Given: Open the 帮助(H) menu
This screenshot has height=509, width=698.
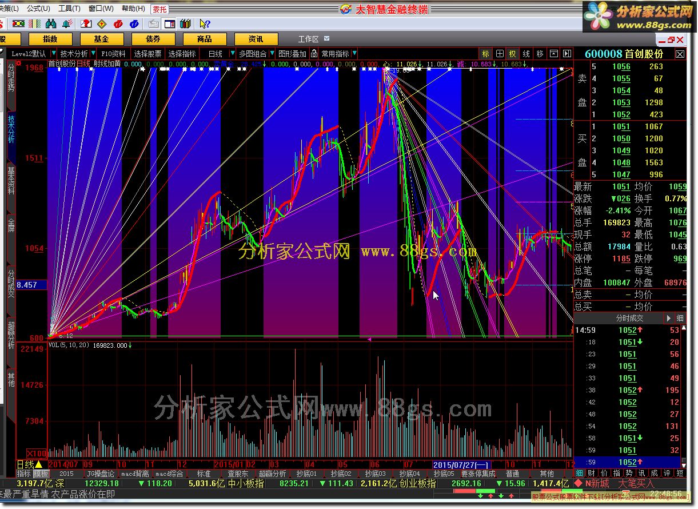Looking at the screenshot, I should tap(133, 9).
